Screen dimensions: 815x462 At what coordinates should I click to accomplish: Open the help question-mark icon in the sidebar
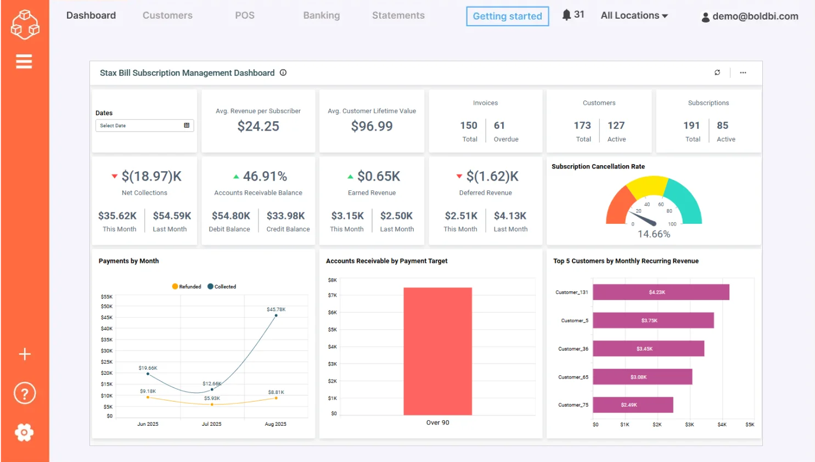pos(24,393)
